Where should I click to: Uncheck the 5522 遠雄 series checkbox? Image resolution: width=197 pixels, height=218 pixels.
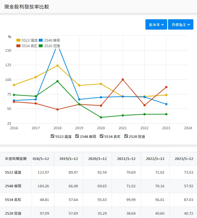tap(52, 136)
